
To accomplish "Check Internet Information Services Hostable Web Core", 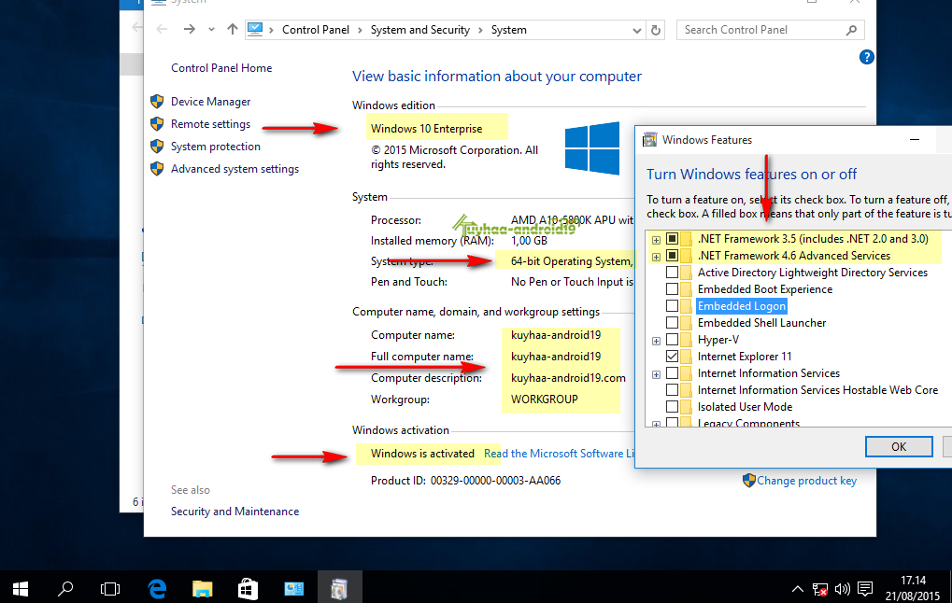I will [x=672, y=389].
